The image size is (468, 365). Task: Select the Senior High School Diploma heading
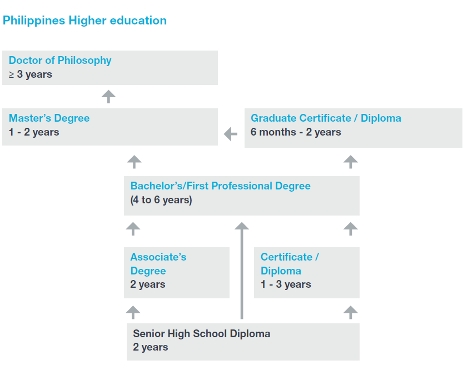201,334
